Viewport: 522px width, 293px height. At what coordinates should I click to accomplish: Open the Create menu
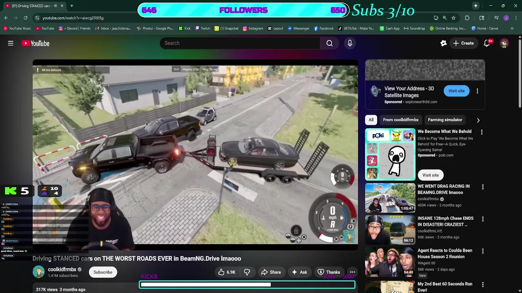(463, 43)
